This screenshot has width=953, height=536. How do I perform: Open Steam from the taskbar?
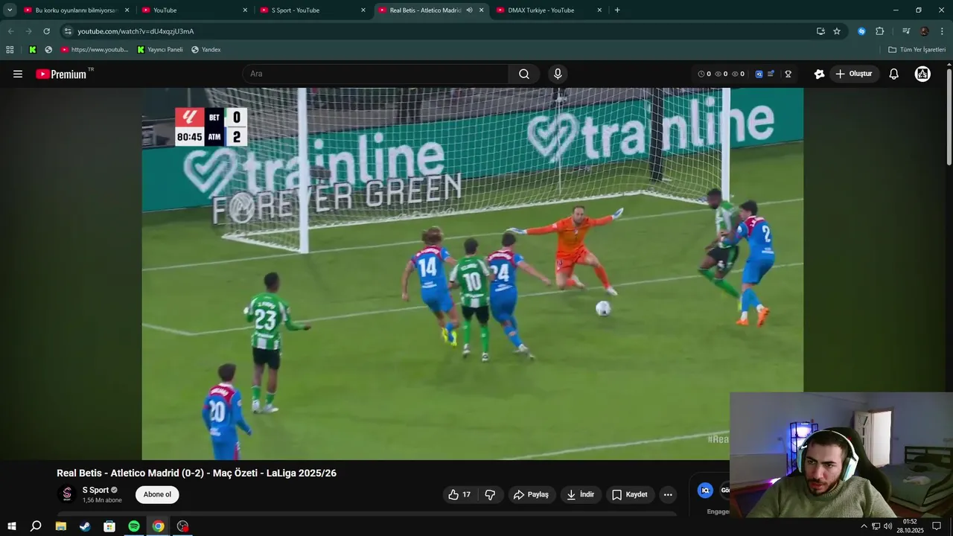pos(85,526)
